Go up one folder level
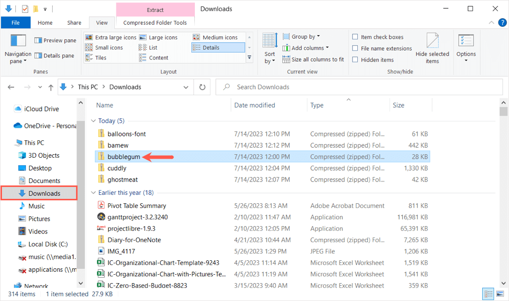Viewport: 509px width, 301px height. 51,87
